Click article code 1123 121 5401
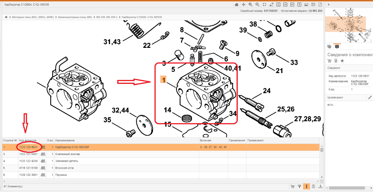The image size is (373, 192). tap(28, 154)
